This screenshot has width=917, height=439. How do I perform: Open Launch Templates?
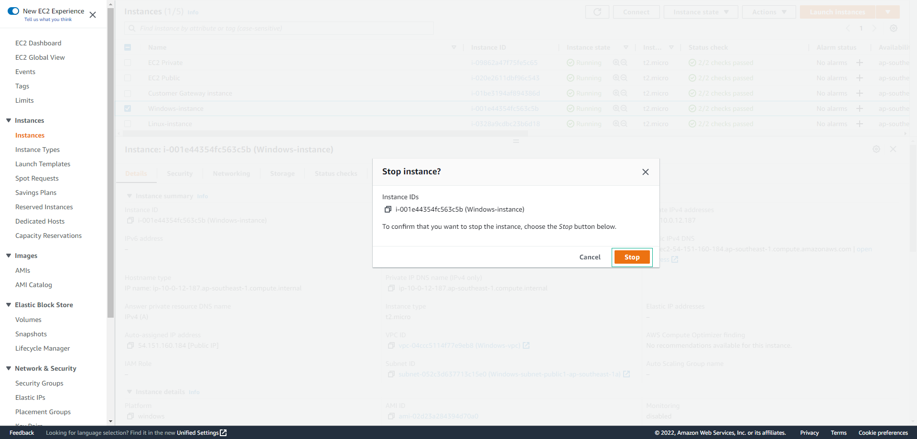pos(43,164)
